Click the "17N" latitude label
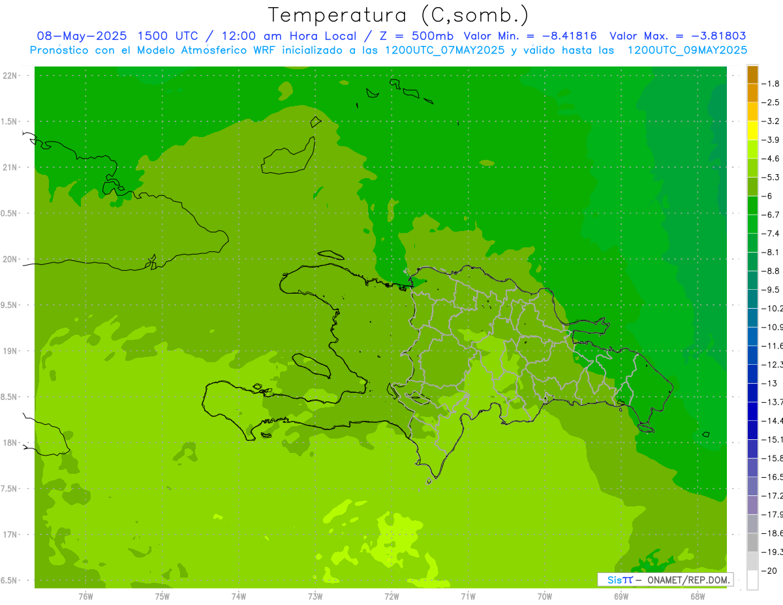The height and width of the screenshot is (605, 783). [10, 535]
